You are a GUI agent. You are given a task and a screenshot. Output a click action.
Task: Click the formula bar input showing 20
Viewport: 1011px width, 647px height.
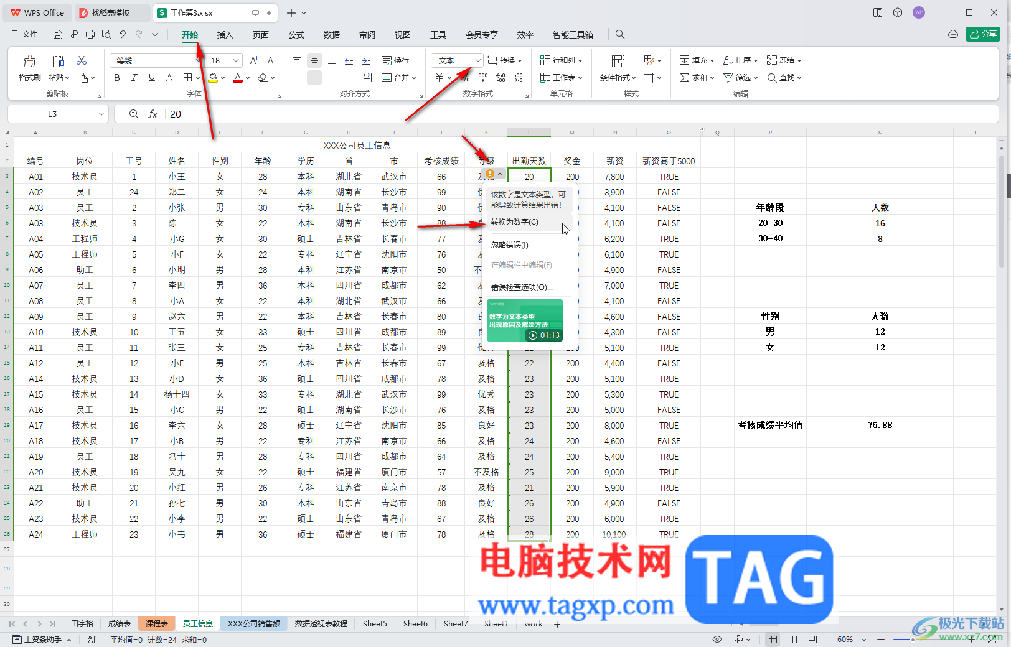(x=581, y=114)
